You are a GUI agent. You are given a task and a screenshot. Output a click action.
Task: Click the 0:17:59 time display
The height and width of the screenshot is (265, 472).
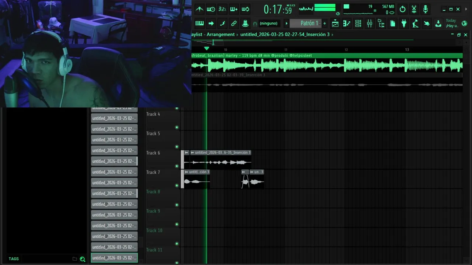point(277,10)
